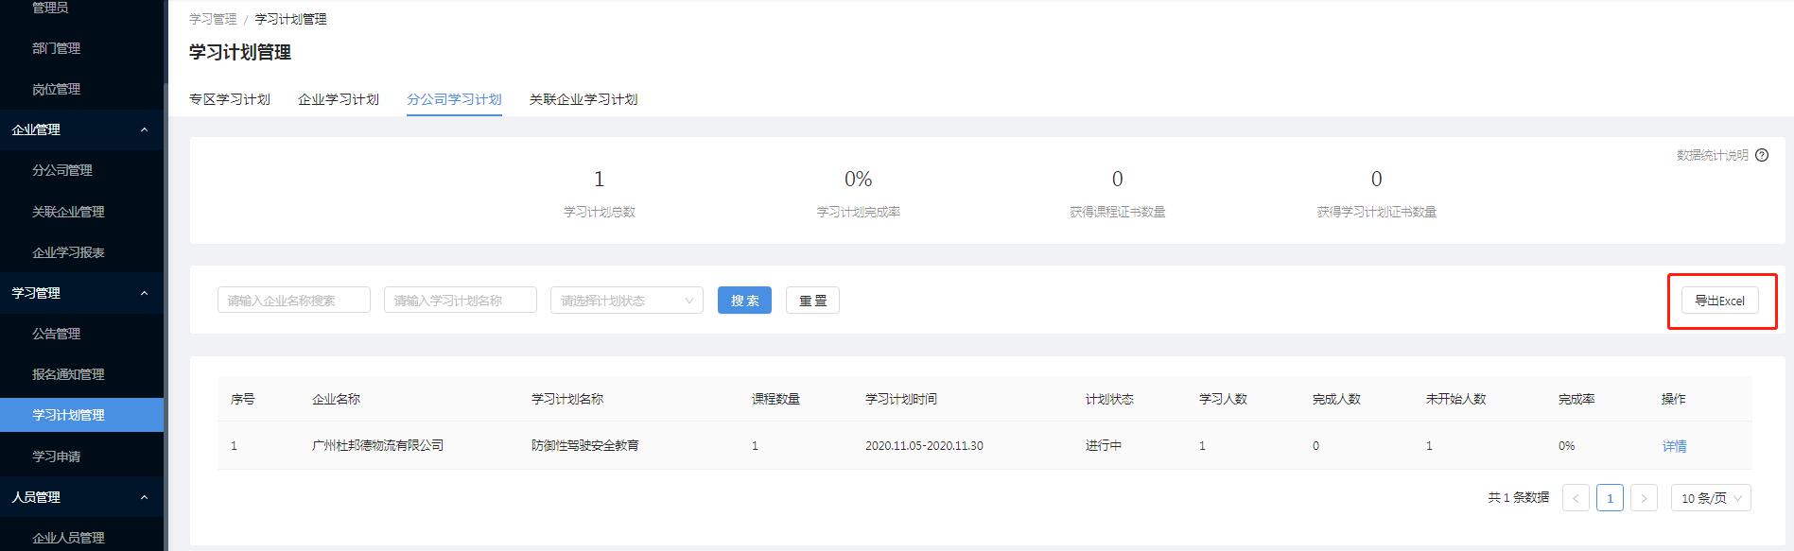Click the 重置 reset button
Screen dimensions: 1794x551
coord(812,301)
